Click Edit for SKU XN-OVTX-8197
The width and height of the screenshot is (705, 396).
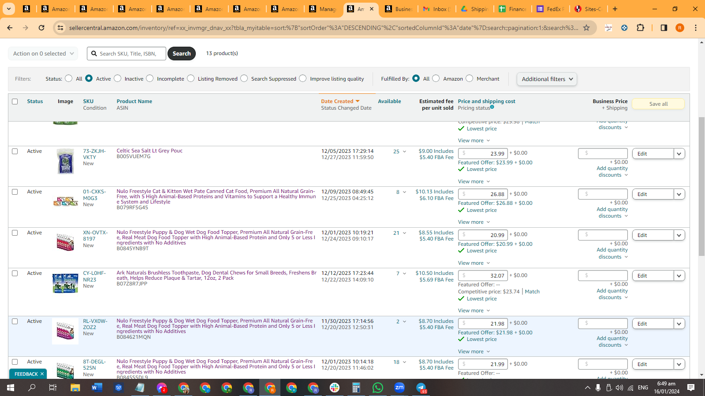[653, 235]
